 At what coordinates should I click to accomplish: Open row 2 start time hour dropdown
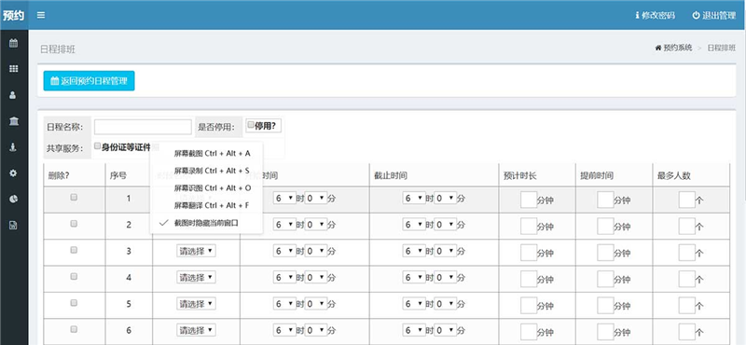point(284,225)
